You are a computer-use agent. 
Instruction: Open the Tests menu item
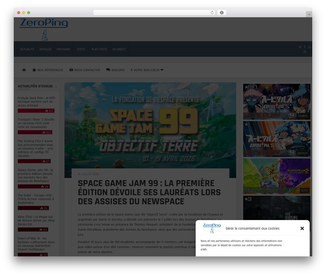tap(81, 49)
